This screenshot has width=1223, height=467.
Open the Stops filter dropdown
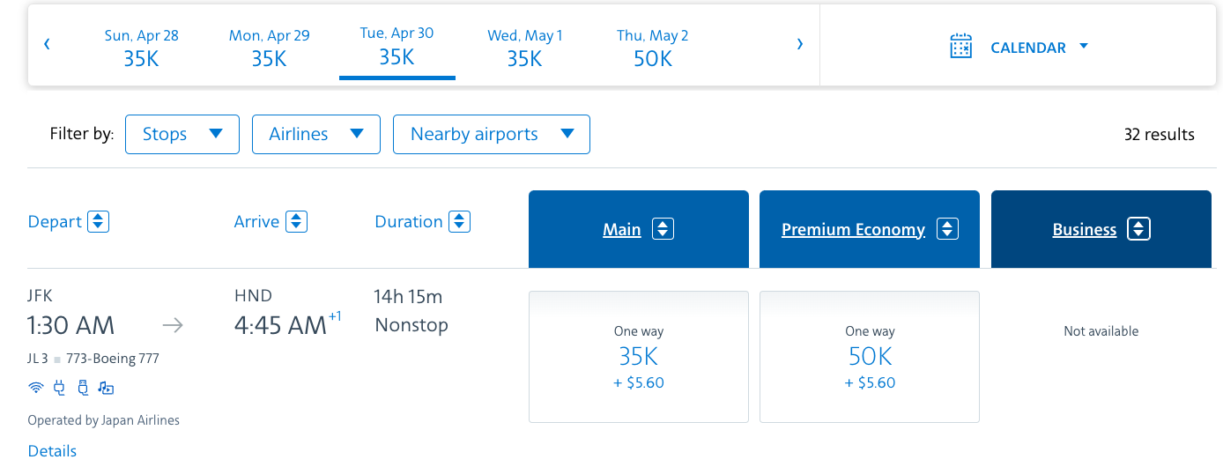[182, 134]
